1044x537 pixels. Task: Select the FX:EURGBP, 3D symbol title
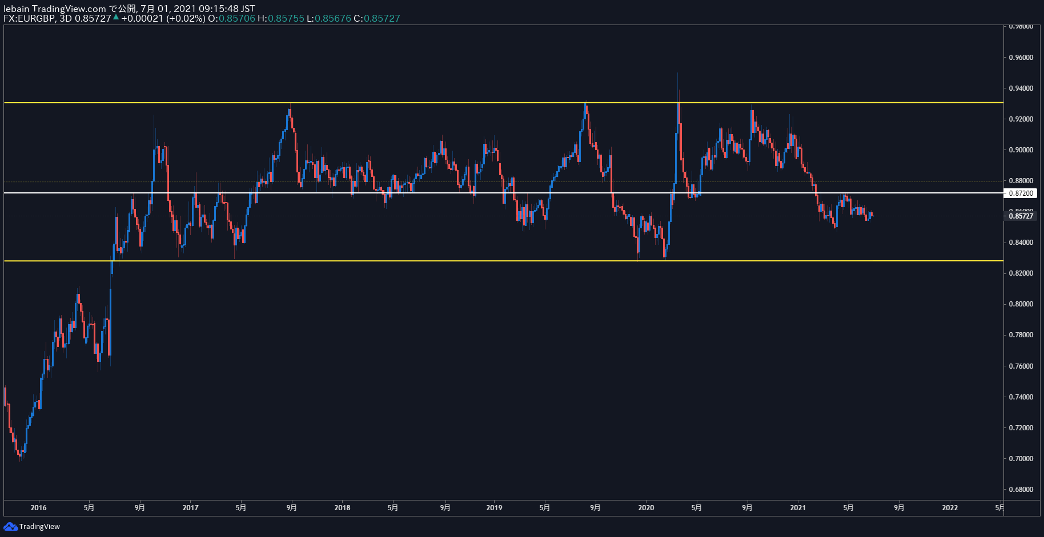click(x=38, y=18)
